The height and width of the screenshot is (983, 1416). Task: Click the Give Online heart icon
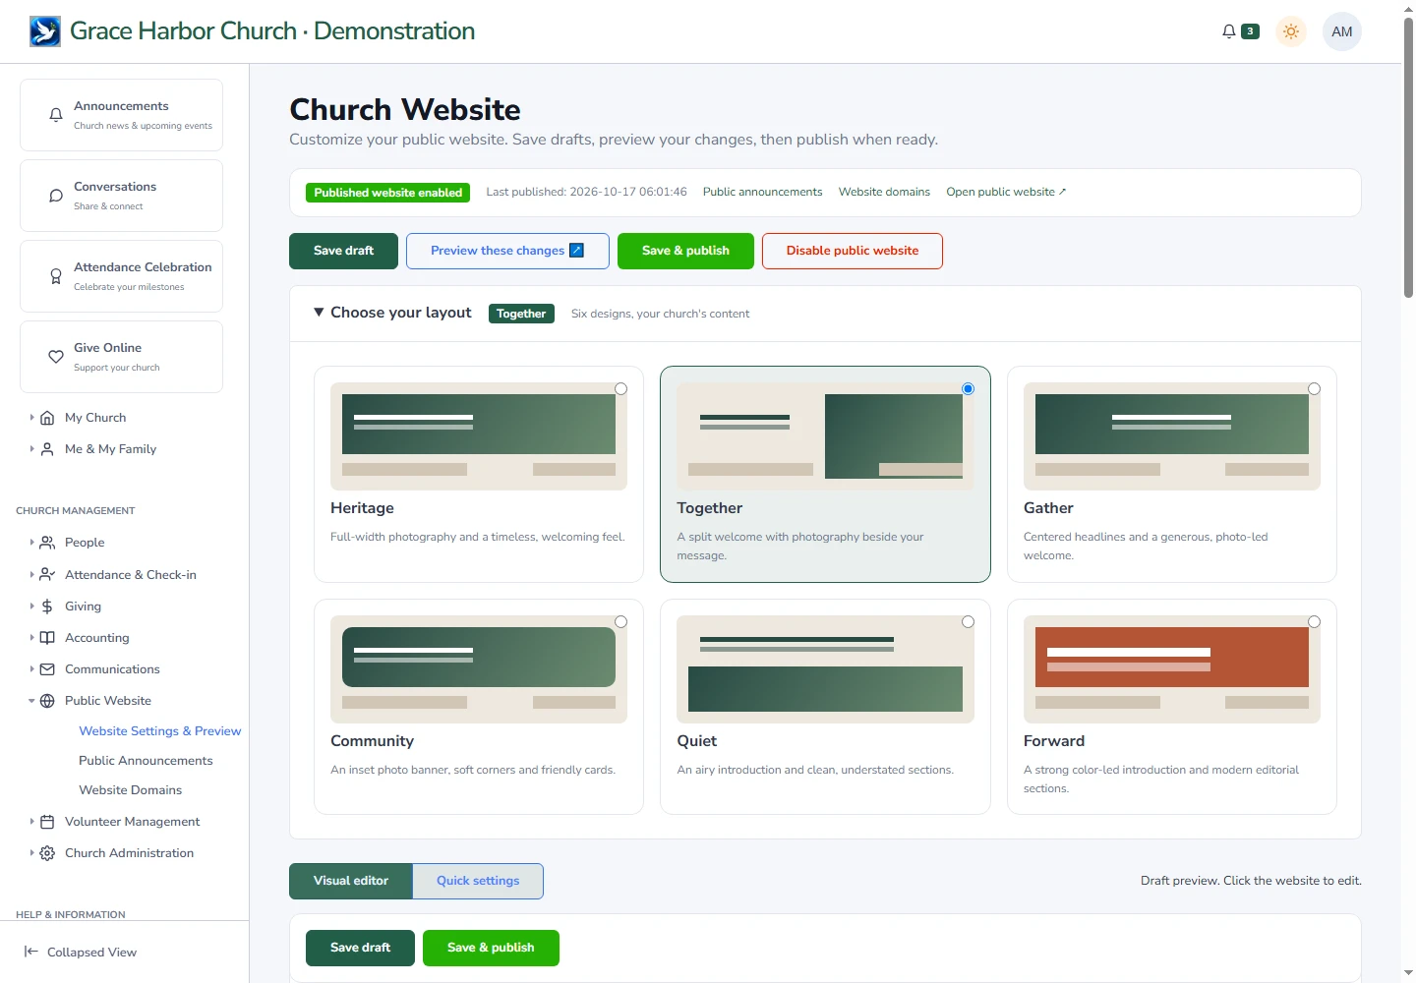pos(56,357)
